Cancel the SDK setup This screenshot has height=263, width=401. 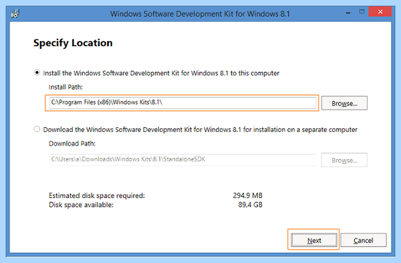[x=363, y=240]
